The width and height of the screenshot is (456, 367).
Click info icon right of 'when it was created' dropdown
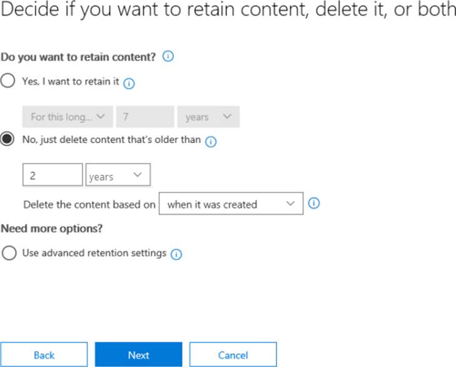(x=315, y=203)
